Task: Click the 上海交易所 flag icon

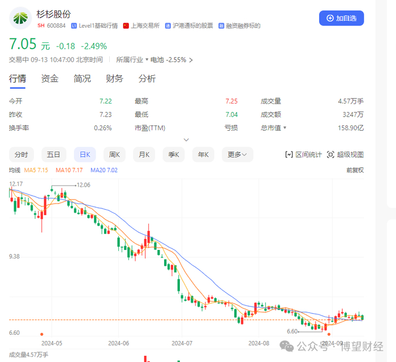Action: tap(126, 26)
